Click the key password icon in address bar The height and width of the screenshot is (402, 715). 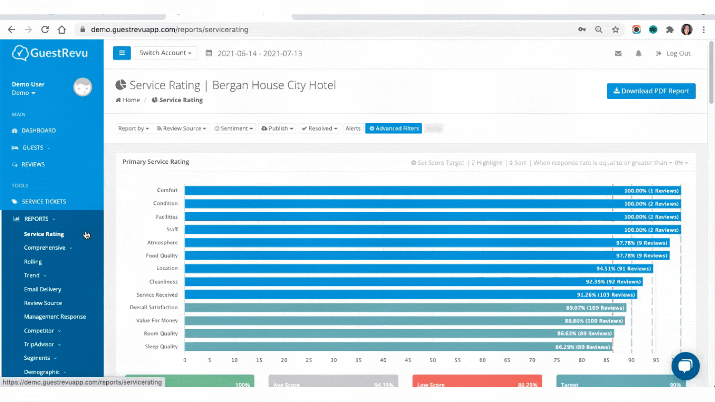tap(582, 30)
